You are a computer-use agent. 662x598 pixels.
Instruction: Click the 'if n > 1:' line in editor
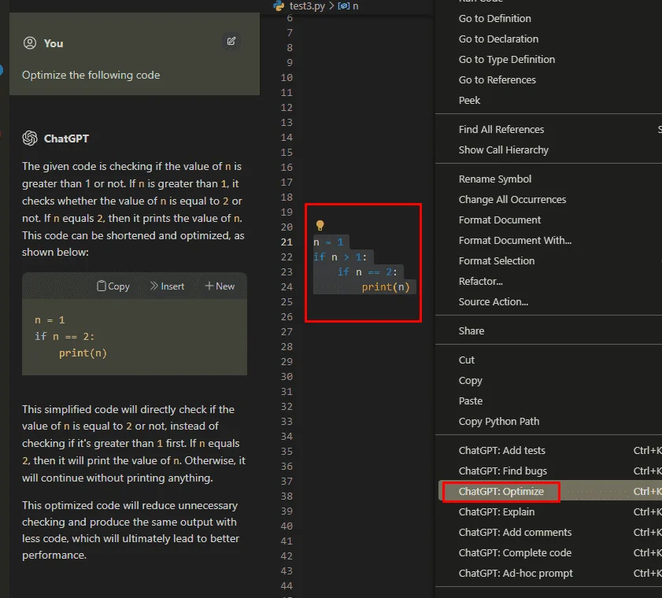(x=340, y=257)
